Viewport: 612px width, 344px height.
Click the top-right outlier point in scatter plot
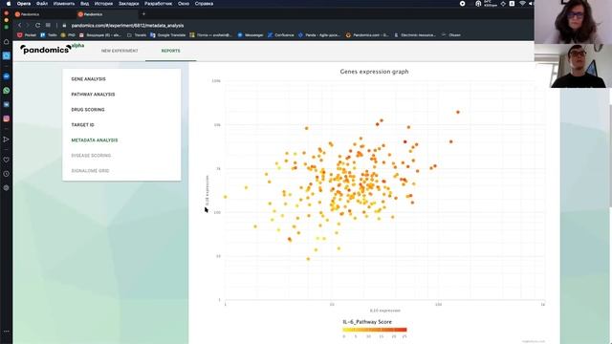[458, 113]
